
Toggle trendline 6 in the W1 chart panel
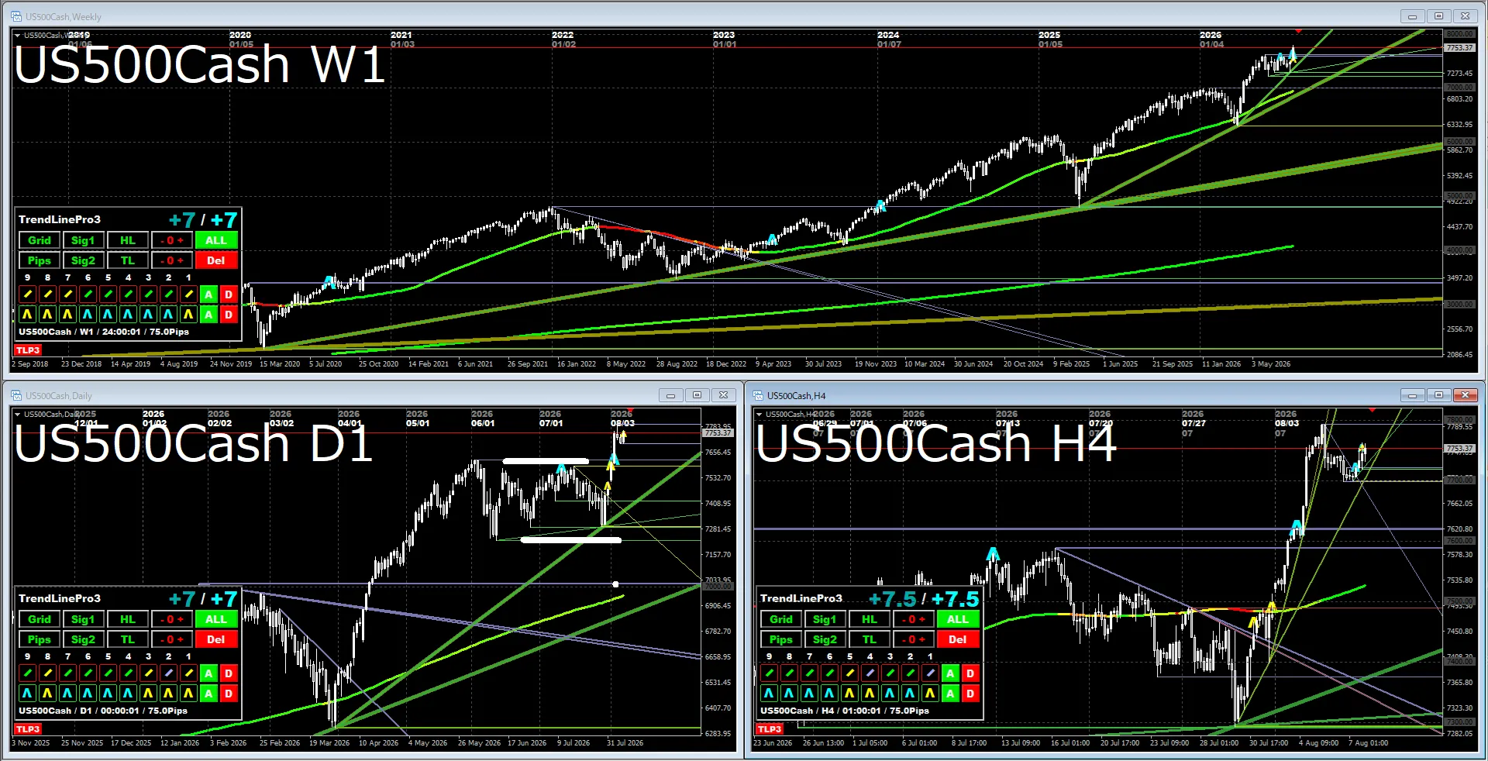[x=88, y=294]
